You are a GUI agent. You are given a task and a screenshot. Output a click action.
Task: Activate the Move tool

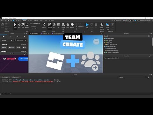click(19, 26)
